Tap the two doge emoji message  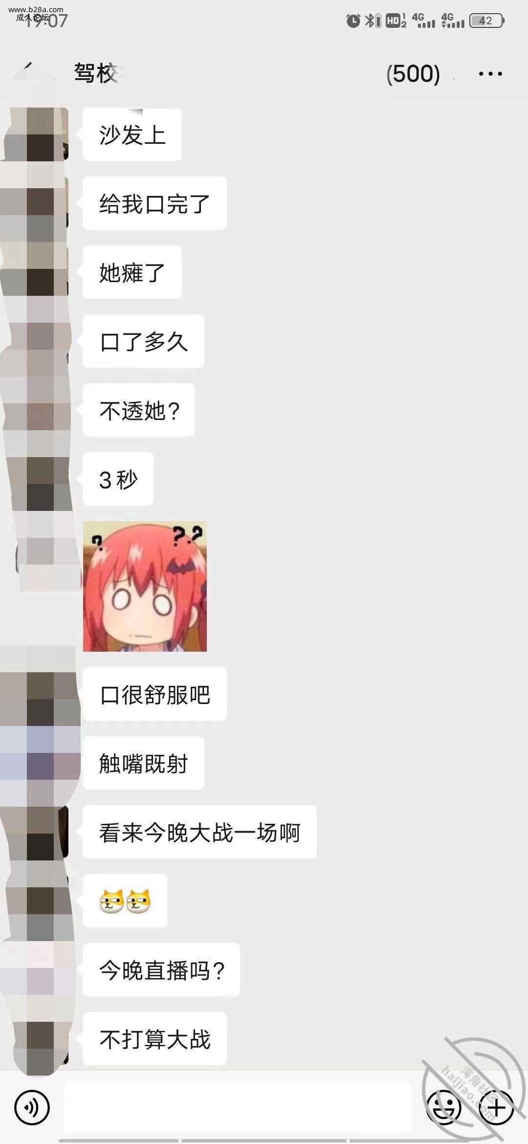(x=125, y=901)
